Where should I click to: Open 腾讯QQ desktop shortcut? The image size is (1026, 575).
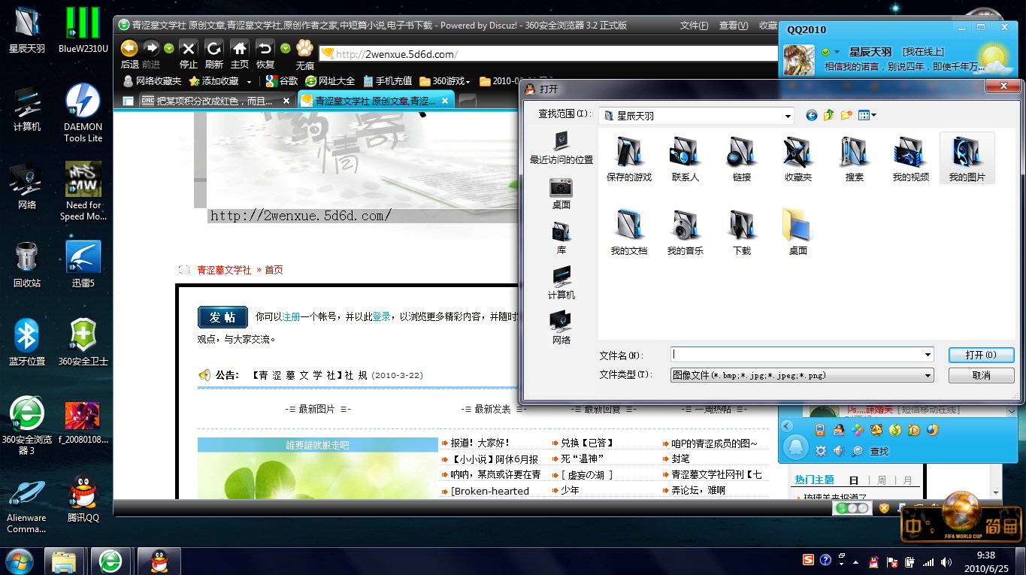(83, 498)
